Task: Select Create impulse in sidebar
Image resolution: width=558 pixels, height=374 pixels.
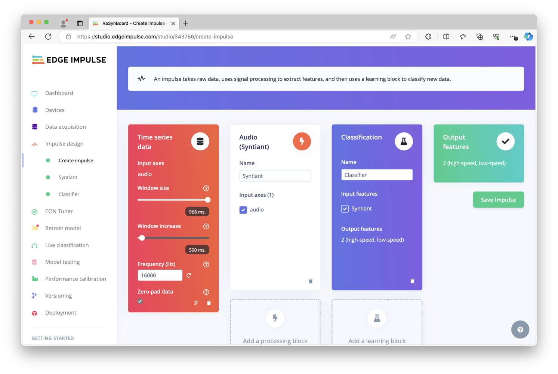Action: [x=76, y=160]
